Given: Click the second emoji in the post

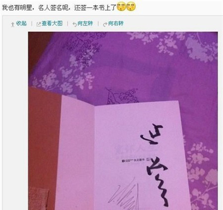Looking at the screenshot, I should pyautogui.click(x=131, y=7).
